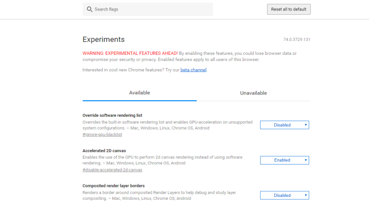
Task: Open Accelerated 2D canvas dropdown
Action: (284, 160)
